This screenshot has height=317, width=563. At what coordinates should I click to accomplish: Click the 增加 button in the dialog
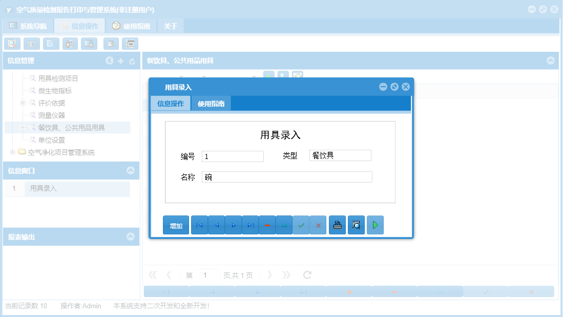pyautogui.click(x=176, y=225)
